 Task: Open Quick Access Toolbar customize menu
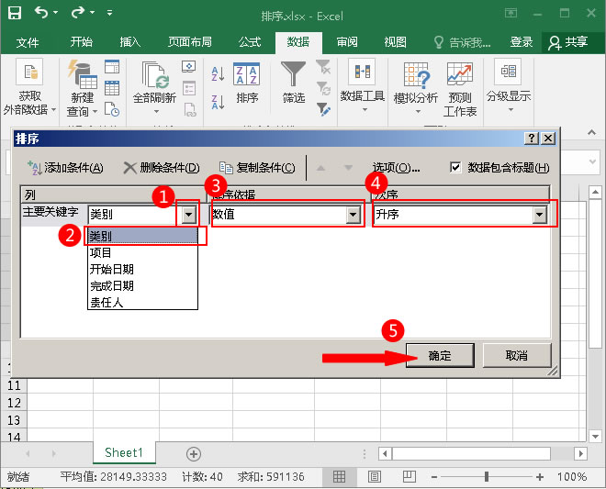coord(110,13)
